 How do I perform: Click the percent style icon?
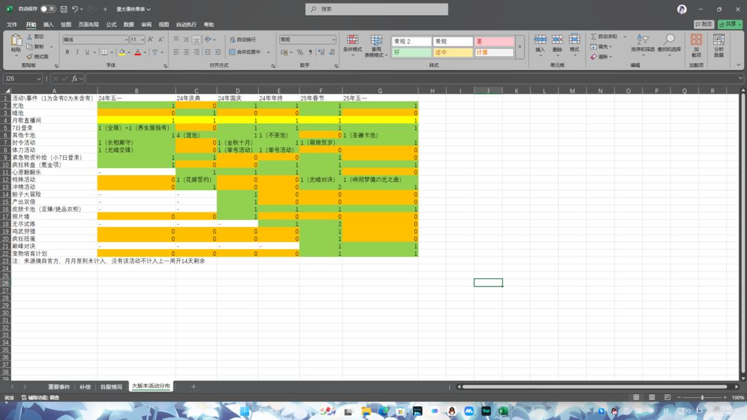(x=299, y=52)
